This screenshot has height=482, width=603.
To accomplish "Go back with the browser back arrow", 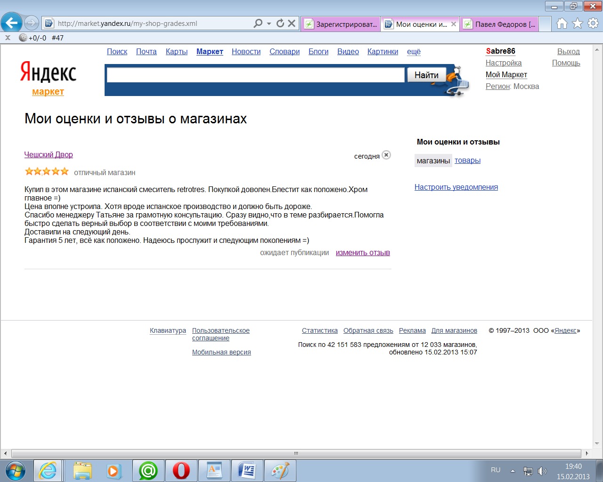I will [x=12, y=22].
